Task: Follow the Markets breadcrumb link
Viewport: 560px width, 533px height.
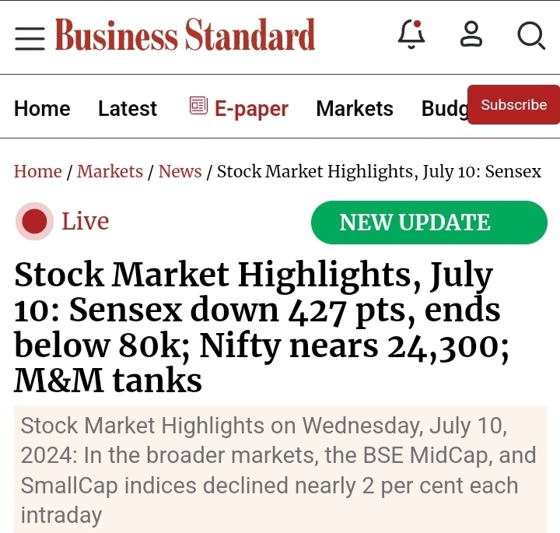Action: click(110, 171)
